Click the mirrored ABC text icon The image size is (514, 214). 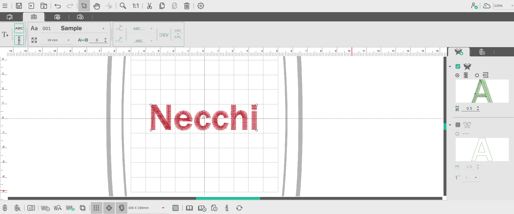[x=164, y=35]
